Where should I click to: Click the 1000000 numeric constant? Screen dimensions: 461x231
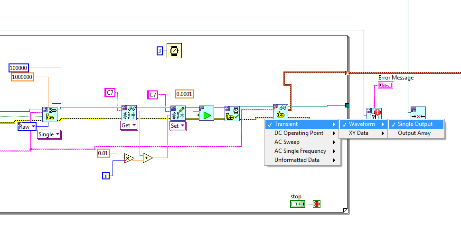22,77
